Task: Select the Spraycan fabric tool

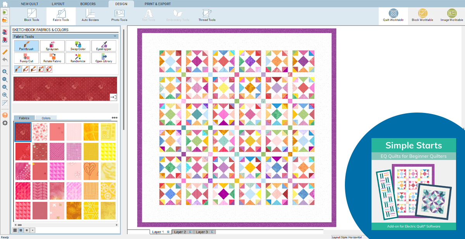Action: click(x=52, y=46)
